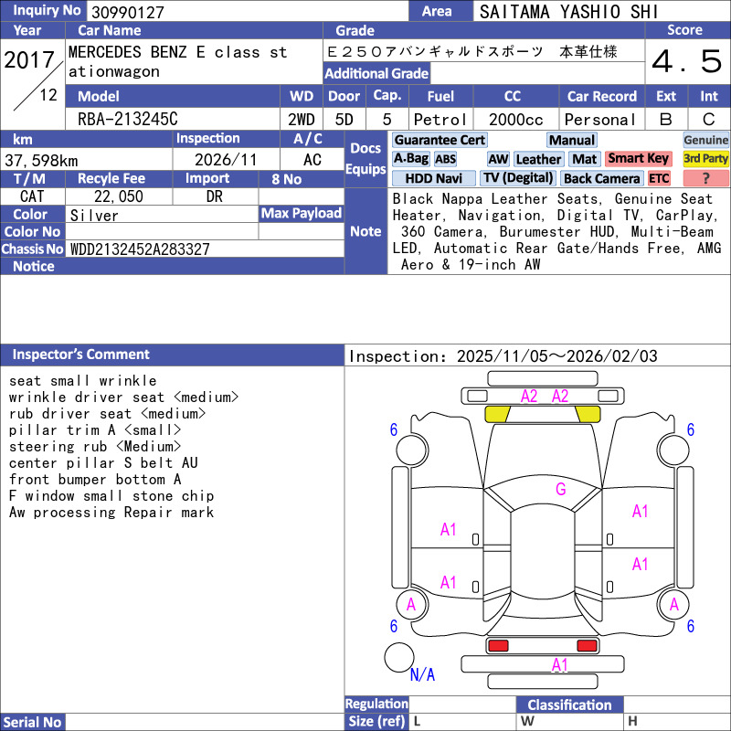The height and width of the screenshot is (731, 731).
Task: Click the Back Camera badge
Action: (601, 179)
